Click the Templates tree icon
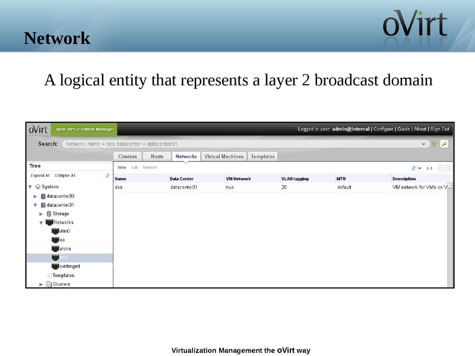The width and height of the screenshot is (475, 356). pyautogui.click(x=49, y=275)
